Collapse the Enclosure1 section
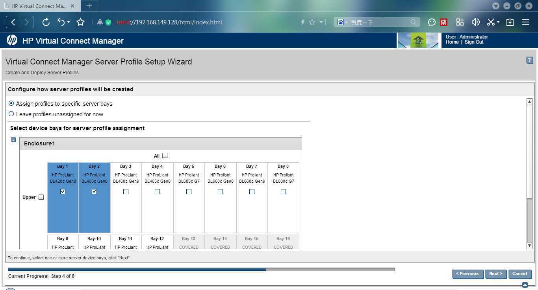538x290 pixels. pos(13,139)
